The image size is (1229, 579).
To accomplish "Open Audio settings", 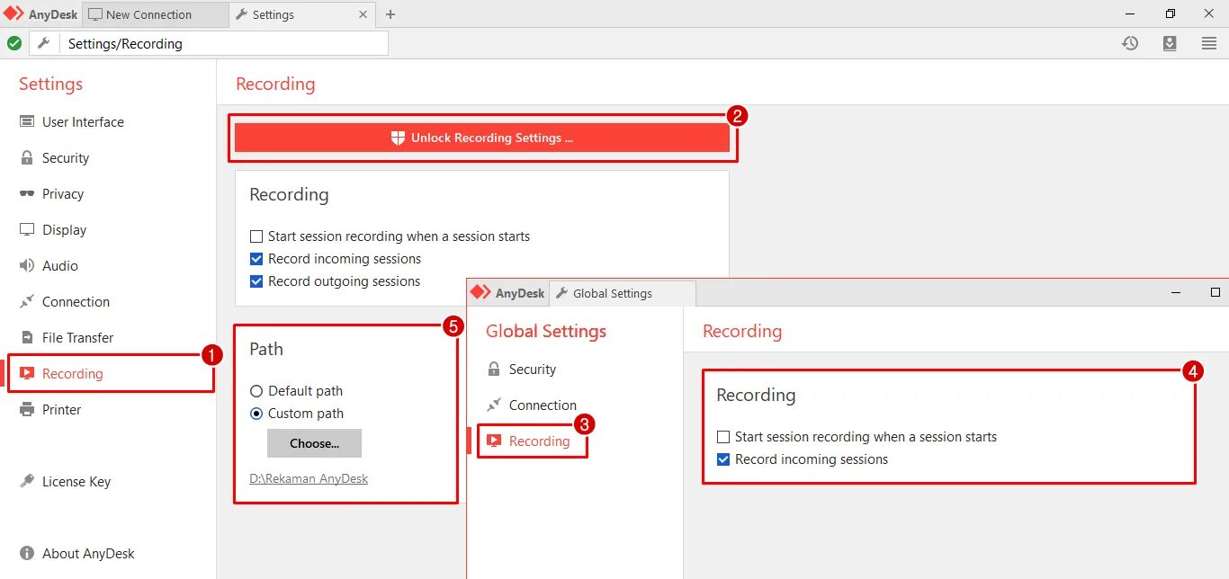I will click(60, 266).
